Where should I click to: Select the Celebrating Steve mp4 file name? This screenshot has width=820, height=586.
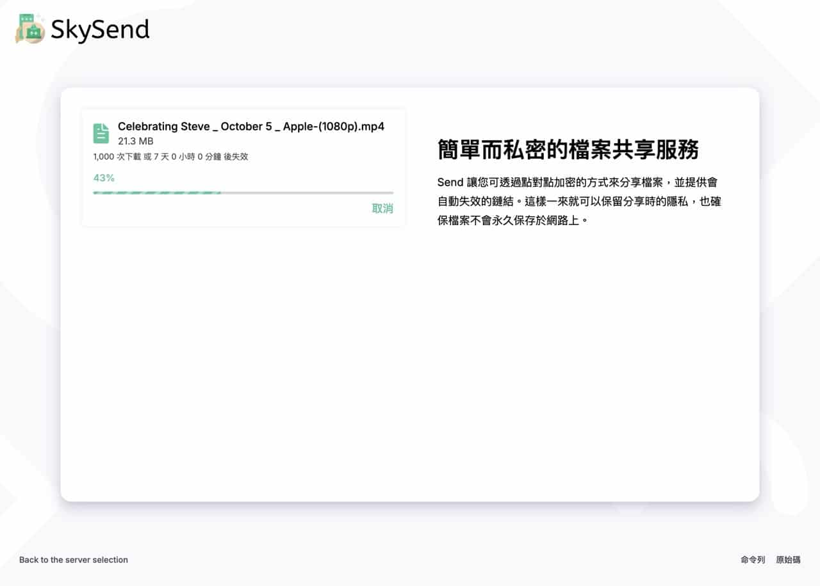tap(250, 127)
